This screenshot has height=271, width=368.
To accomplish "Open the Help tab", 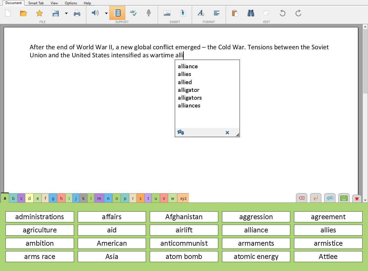I will click(87, 3).
